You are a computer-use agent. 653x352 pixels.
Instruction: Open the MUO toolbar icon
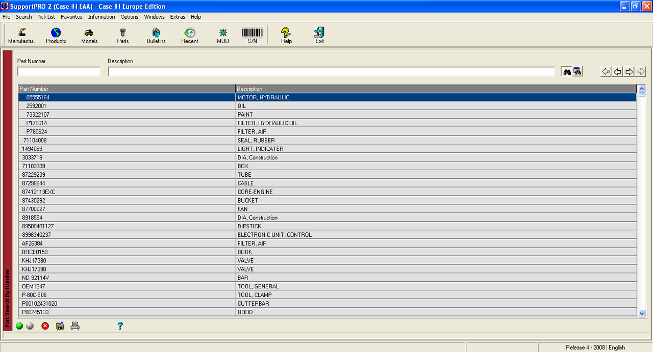point(223,36)
